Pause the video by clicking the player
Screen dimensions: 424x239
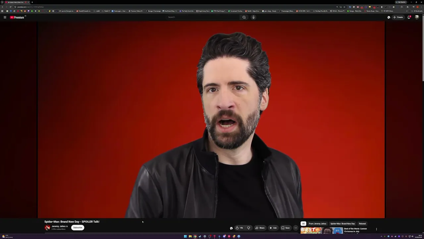coord(211,119)
